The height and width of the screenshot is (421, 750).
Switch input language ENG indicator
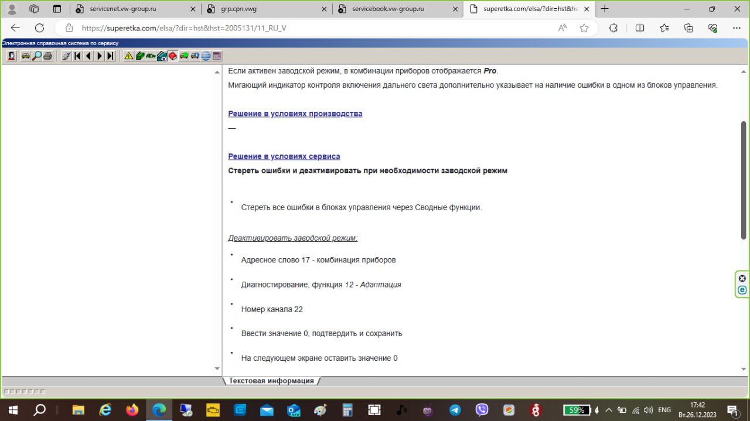(664, 410)
